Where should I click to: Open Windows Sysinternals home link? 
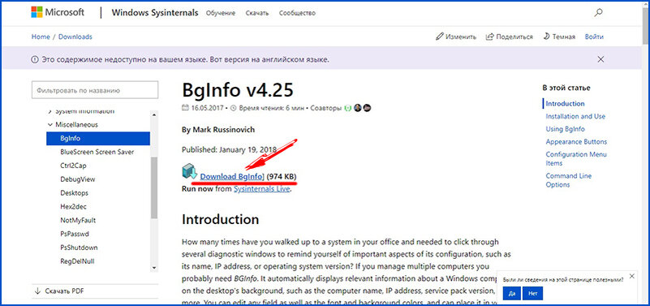click(155, 12)
